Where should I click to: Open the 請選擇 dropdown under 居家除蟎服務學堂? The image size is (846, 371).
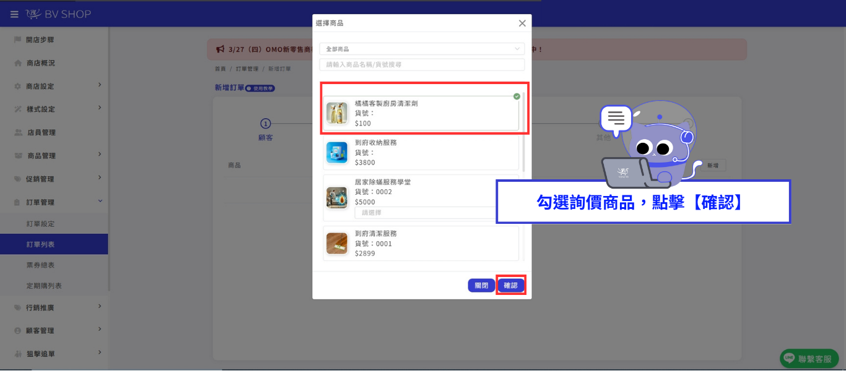click(x=425, y=212)
